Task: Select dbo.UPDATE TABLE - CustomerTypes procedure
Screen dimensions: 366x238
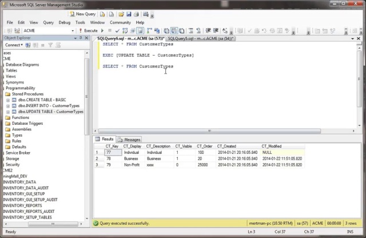Action: coord(50,112)
